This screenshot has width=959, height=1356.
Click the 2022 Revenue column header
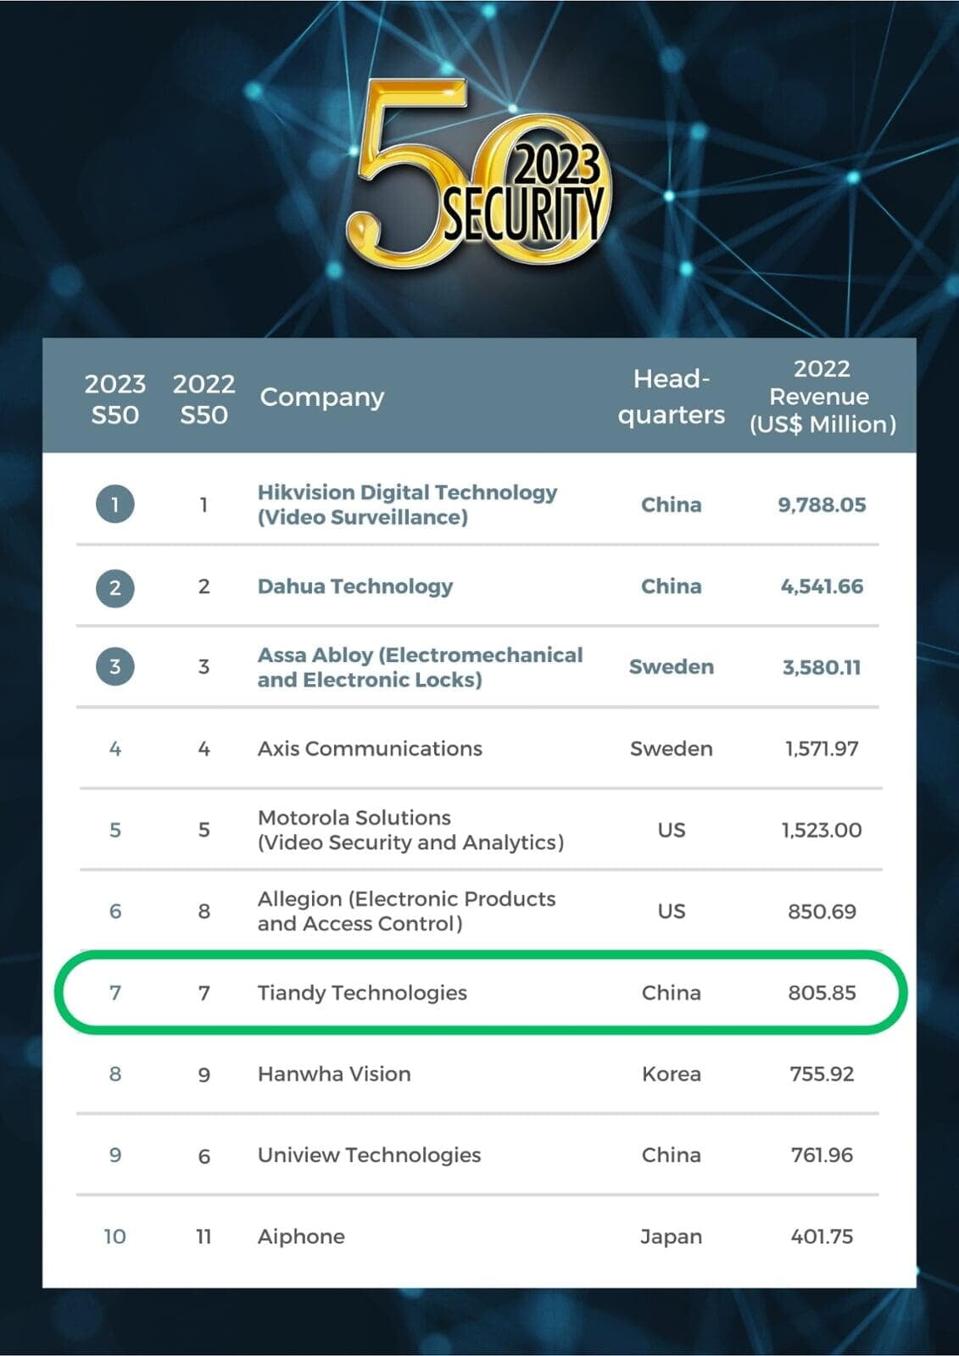point(822,397)
